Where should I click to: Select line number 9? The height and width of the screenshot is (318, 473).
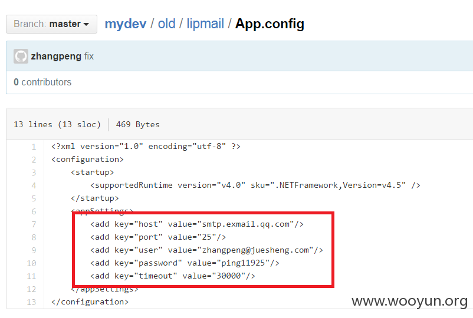click(x=34, y=250)
